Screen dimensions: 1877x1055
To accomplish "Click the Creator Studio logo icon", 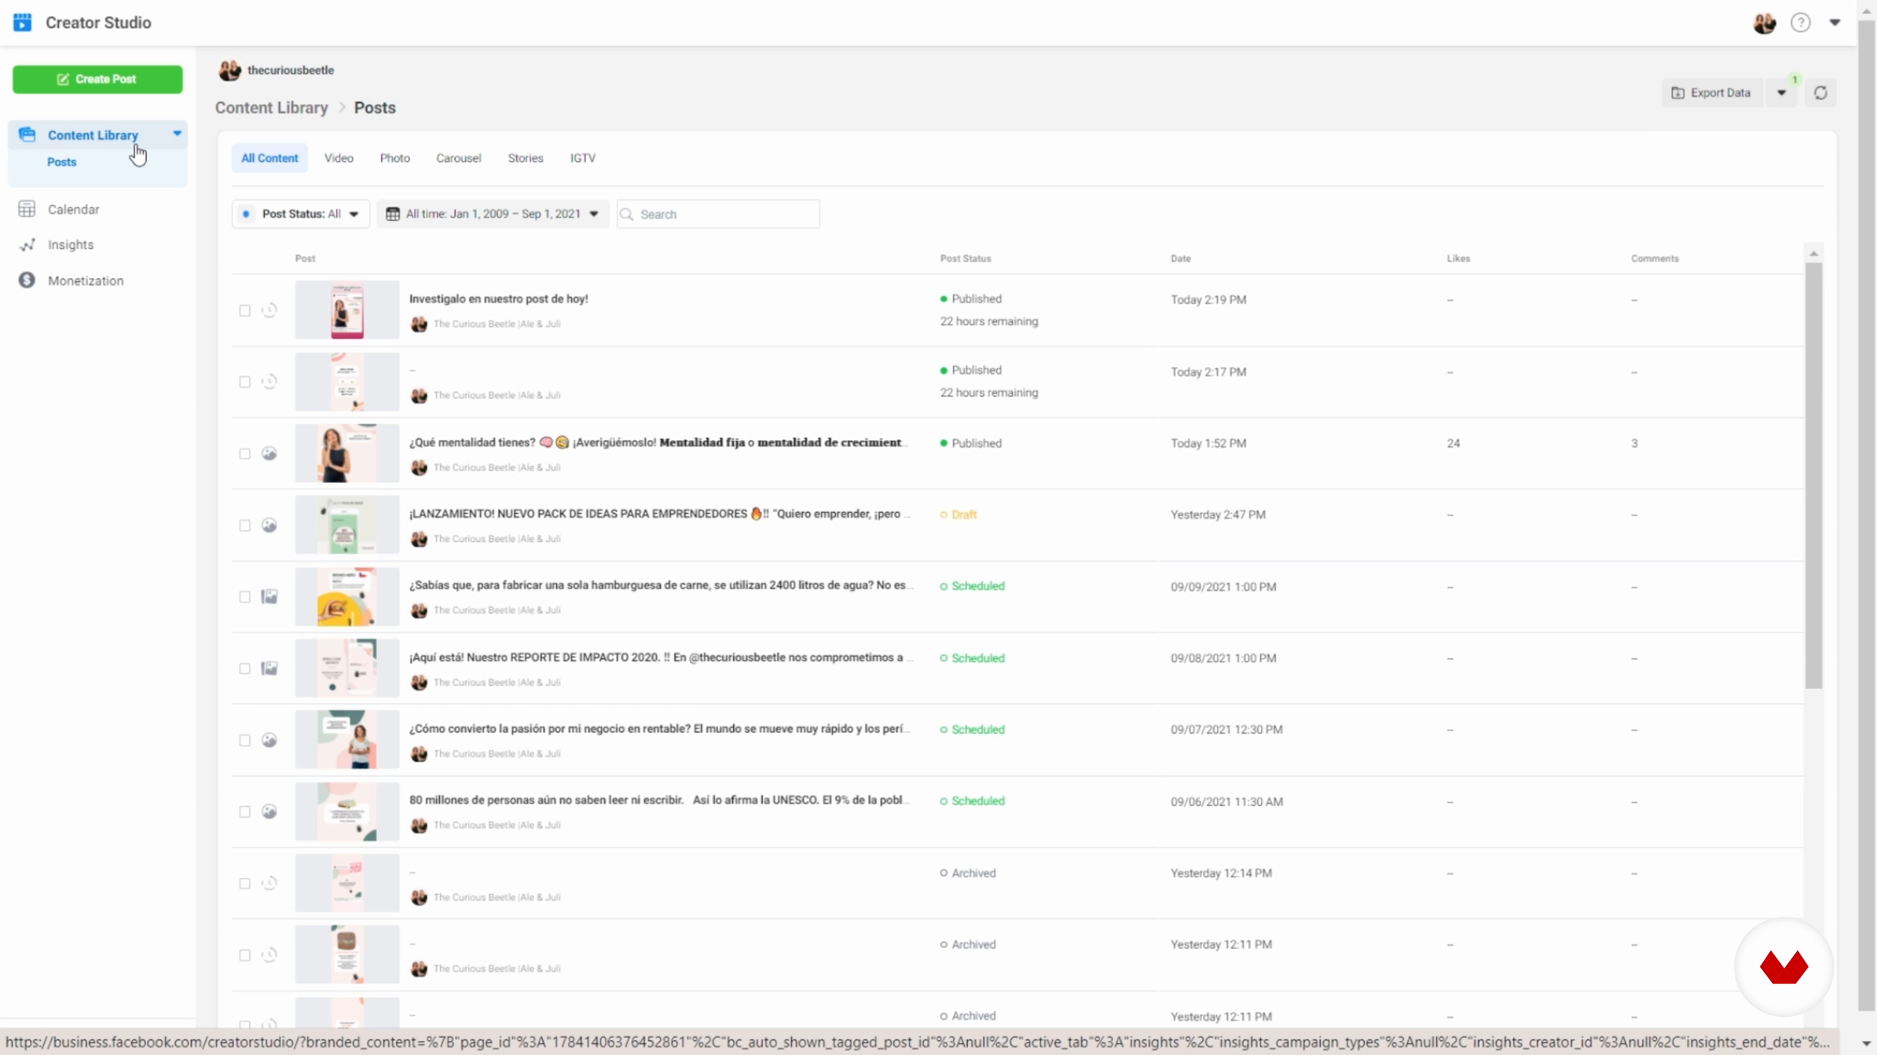I will coord(22,22).
